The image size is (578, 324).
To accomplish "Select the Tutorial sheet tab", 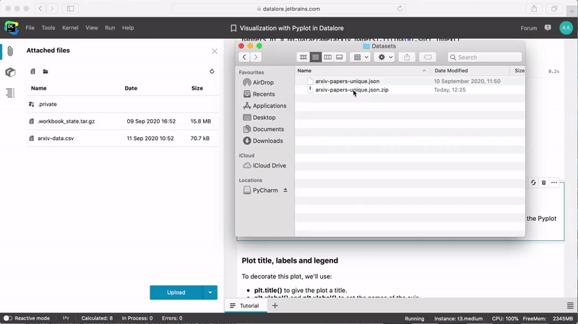I will pyautogui.click(x=246, y=305).
